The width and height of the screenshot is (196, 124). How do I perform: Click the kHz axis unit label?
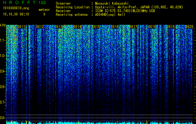point(3,25)
